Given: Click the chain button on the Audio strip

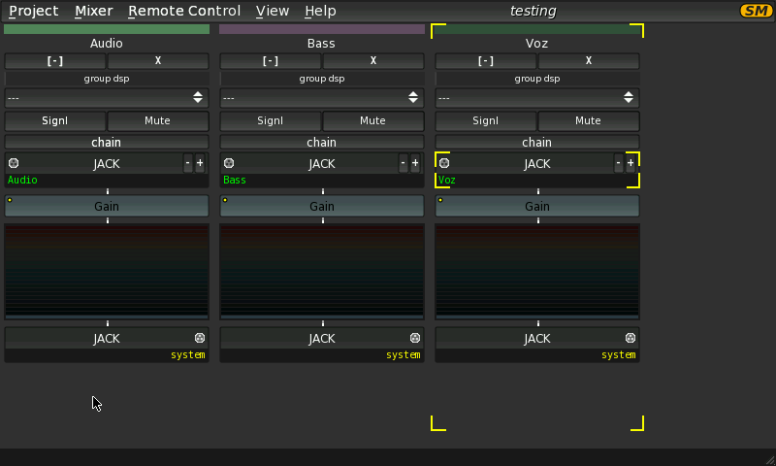Looking at the screenshot, I should pos(107,142).
